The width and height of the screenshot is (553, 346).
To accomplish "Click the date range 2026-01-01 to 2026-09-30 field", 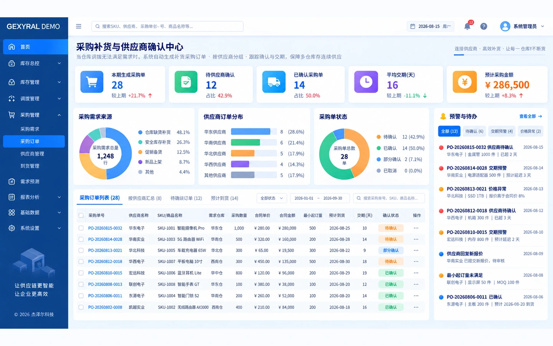I will (x=320, y=198).
